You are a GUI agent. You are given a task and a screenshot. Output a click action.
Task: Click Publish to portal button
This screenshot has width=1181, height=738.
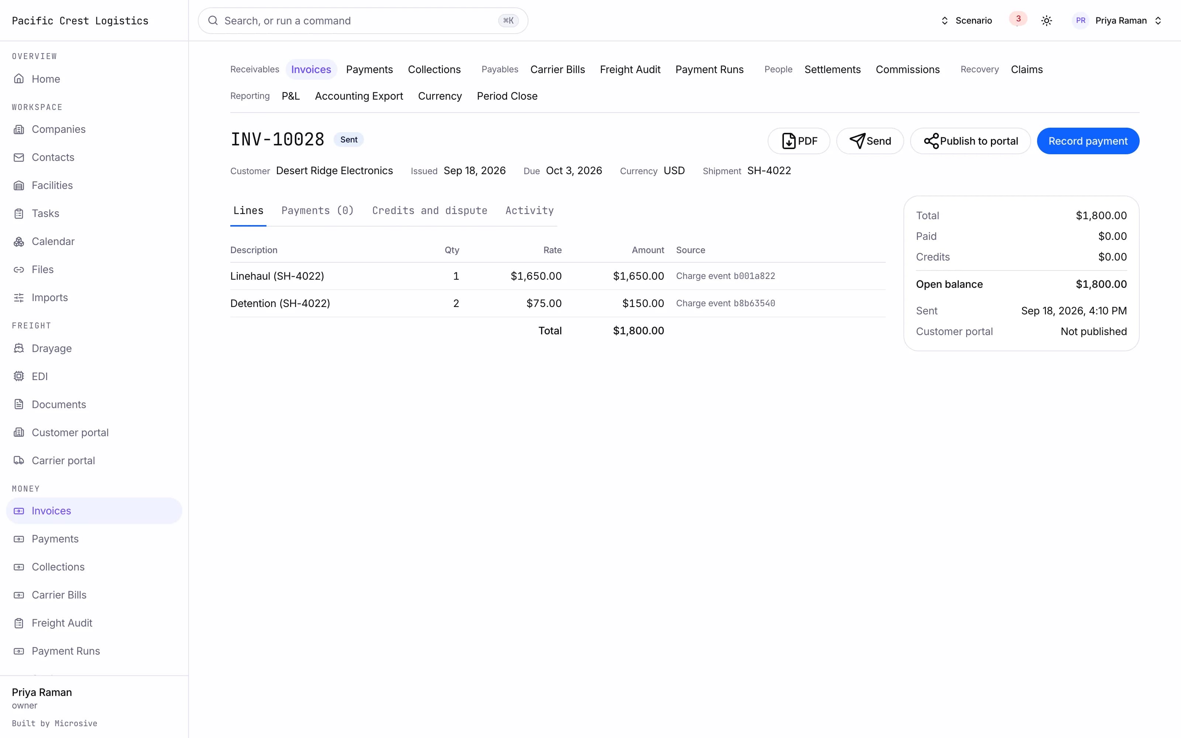point(971,141)
